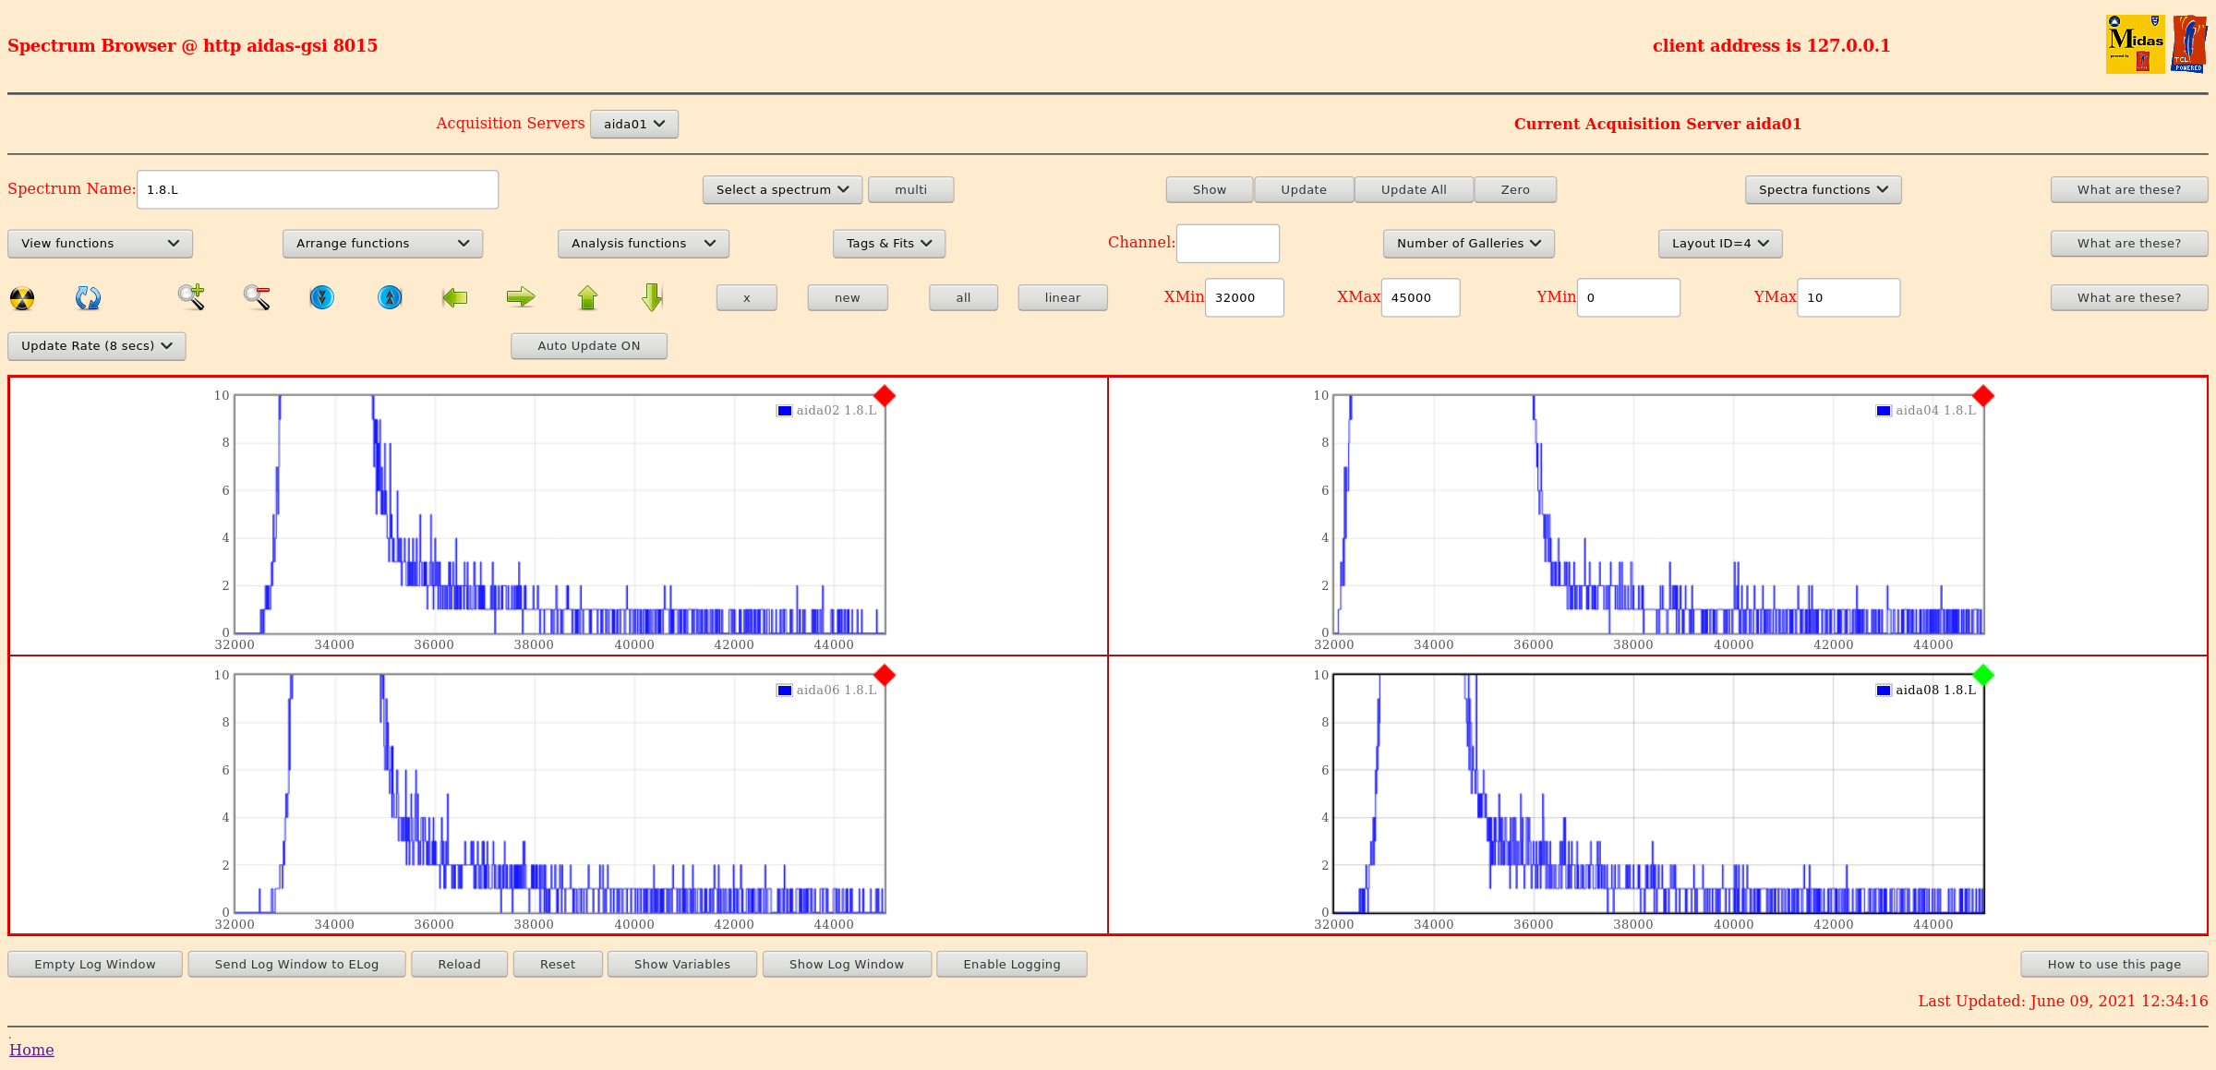Click the Update All button
The width and height of the screenshot is (2216, 1070).
point(1413,190)
